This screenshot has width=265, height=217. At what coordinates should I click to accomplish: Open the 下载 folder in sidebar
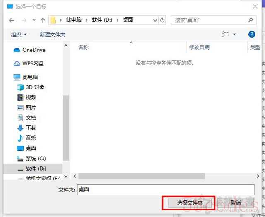31,128
